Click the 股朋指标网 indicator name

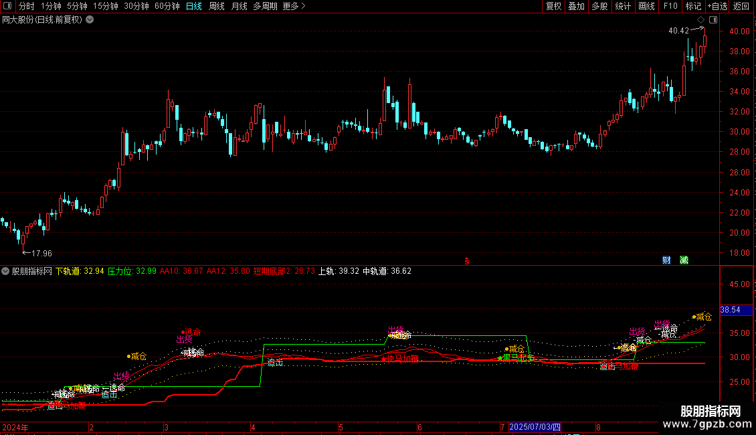tap(32, 271)
